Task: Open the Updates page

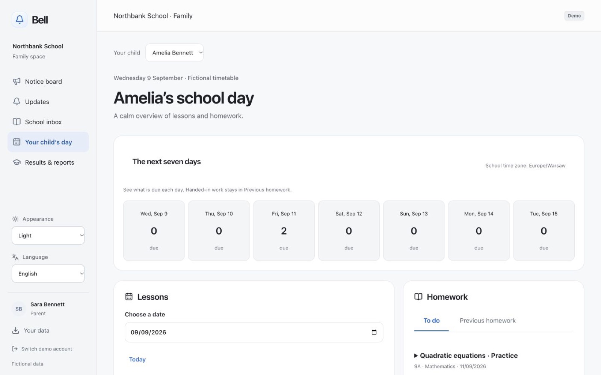Action: [48, 102]
